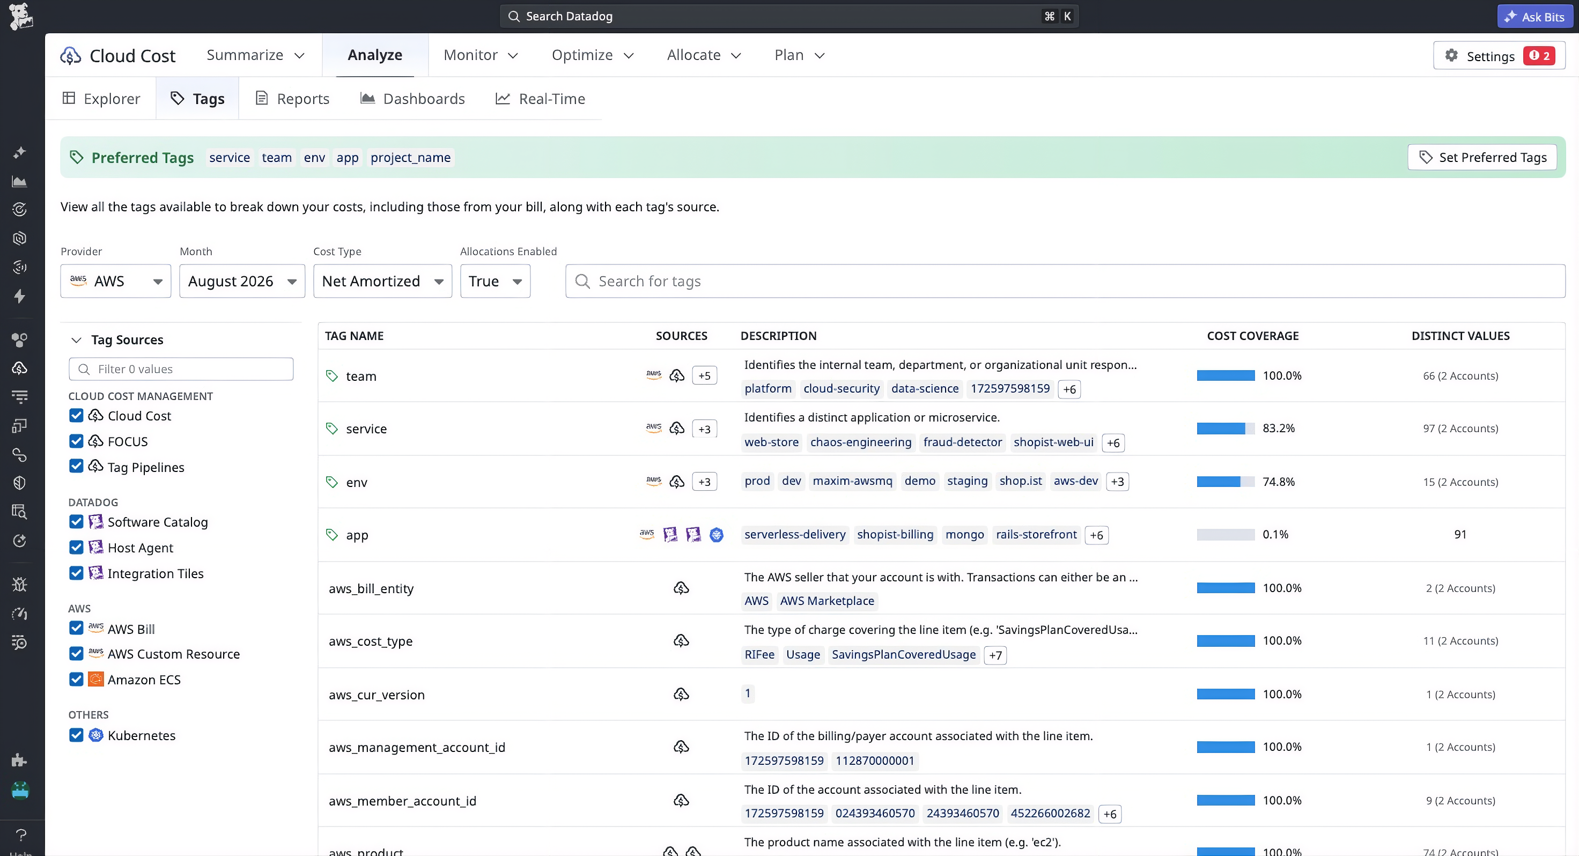Click the magnifier icon in Search Datadog
The width and height of the screenshot is (1579, 856).
tap(514, 17)
